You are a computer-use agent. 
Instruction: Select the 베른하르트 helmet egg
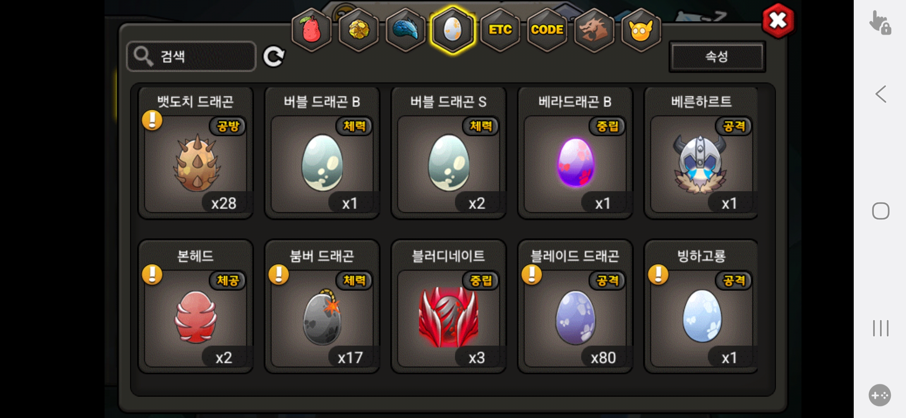[x=701, y=153]
